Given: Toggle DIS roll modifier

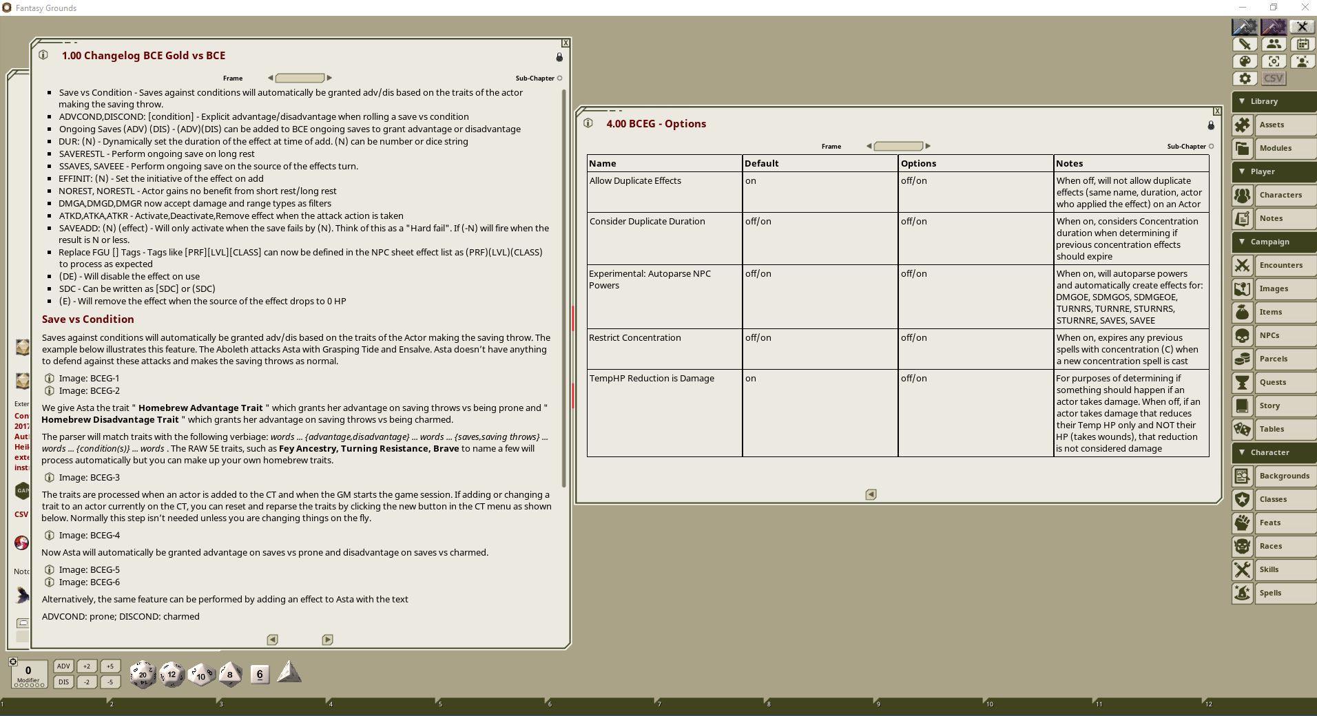Looking at the screenshot, I should click(x=63, y=682).
